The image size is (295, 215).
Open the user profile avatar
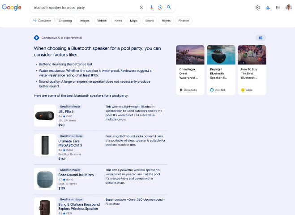(288, 8)
